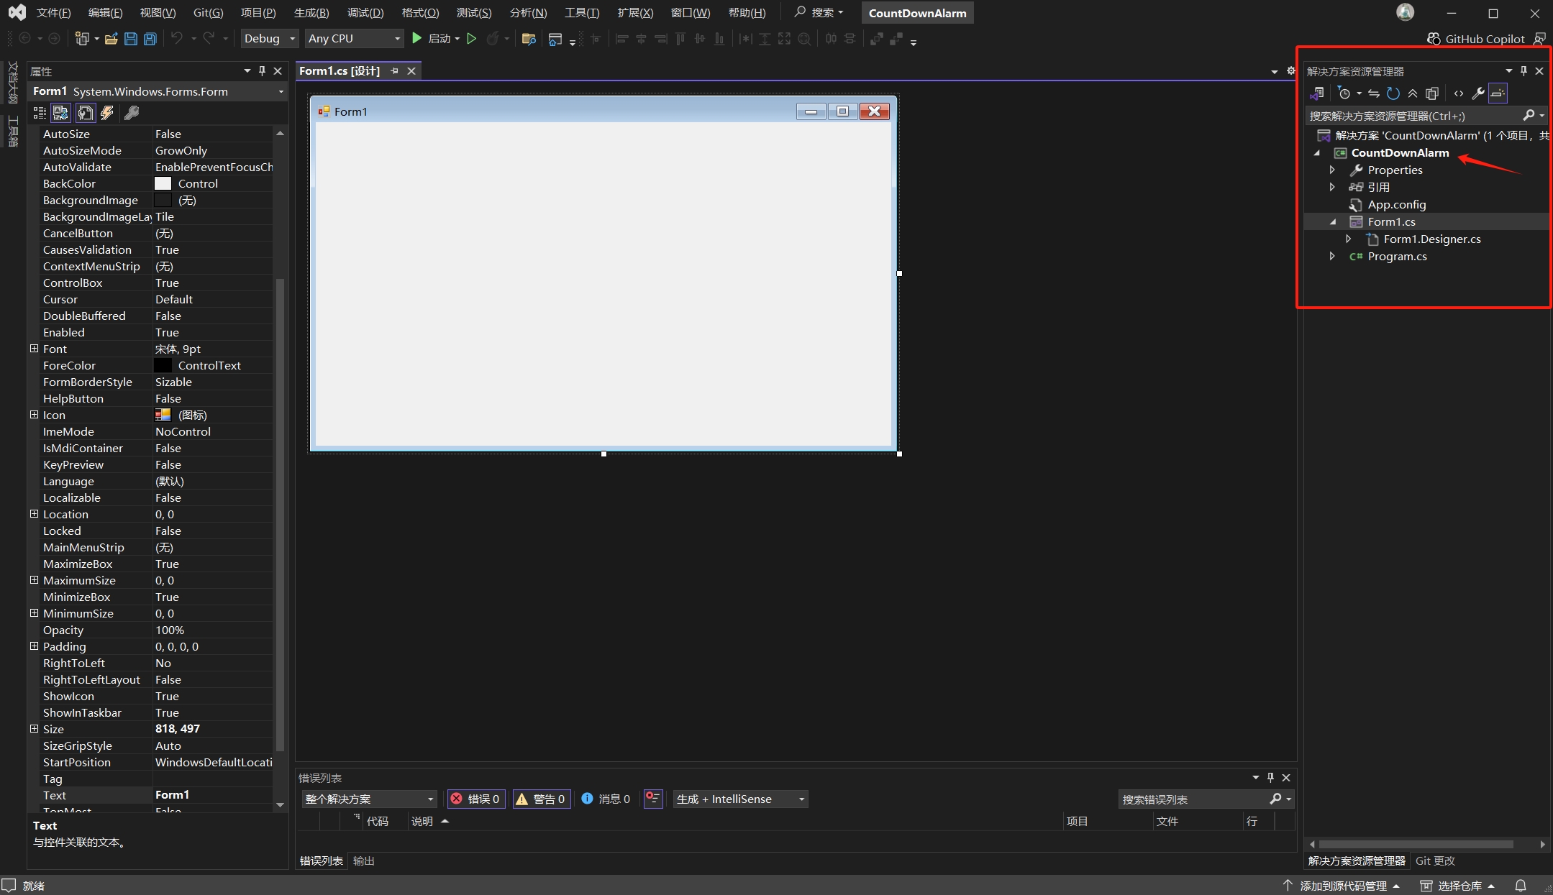Open Solution Explorer wrench properties icon

1477,93
